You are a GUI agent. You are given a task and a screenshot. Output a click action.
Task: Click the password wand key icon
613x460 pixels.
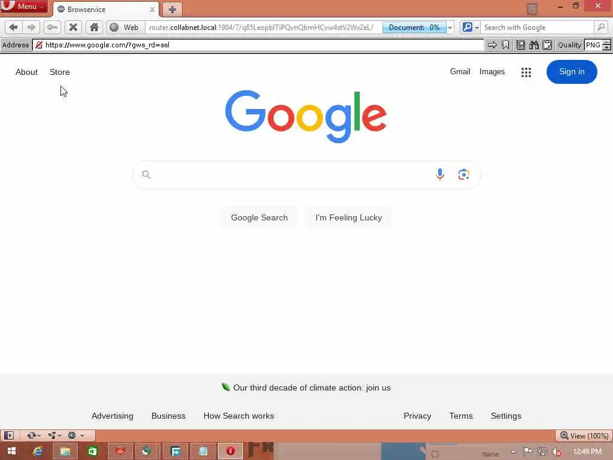(52, 28)
